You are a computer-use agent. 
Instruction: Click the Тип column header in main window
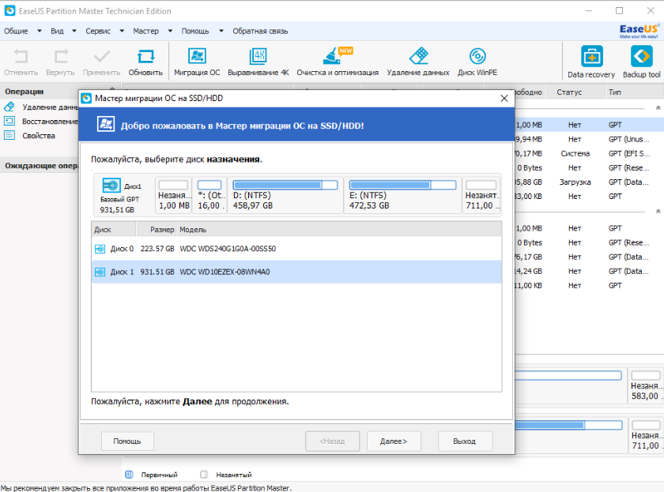[633, 92]
